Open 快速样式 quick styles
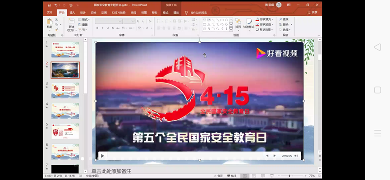The image size is (390, 180). pos(249,23)
